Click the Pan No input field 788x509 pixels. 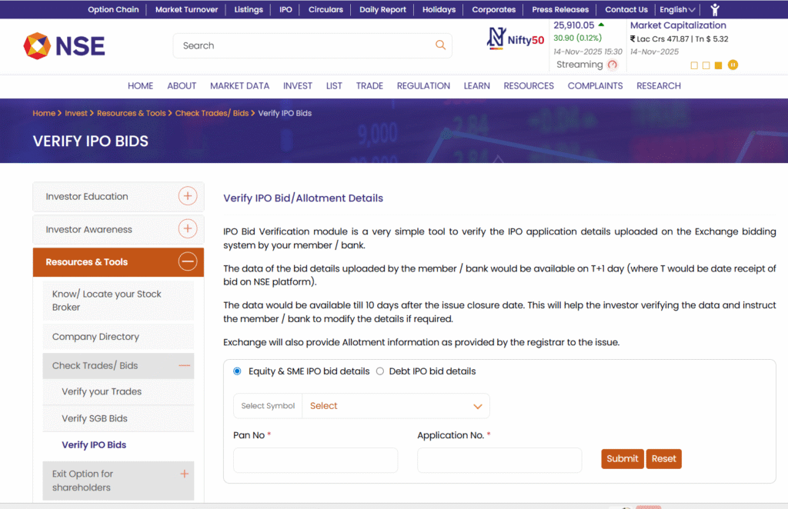tap(316, 460)
